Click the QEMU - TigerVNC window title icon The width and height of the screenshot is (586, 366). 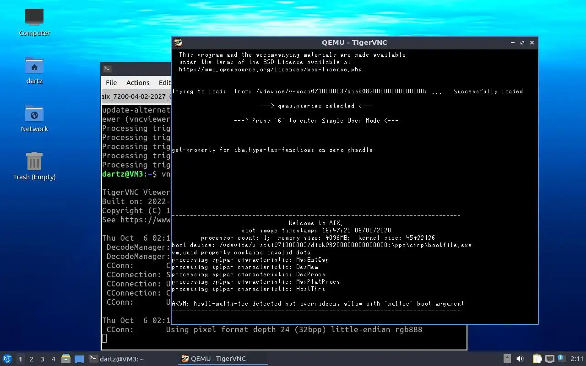tap(178, 43)
